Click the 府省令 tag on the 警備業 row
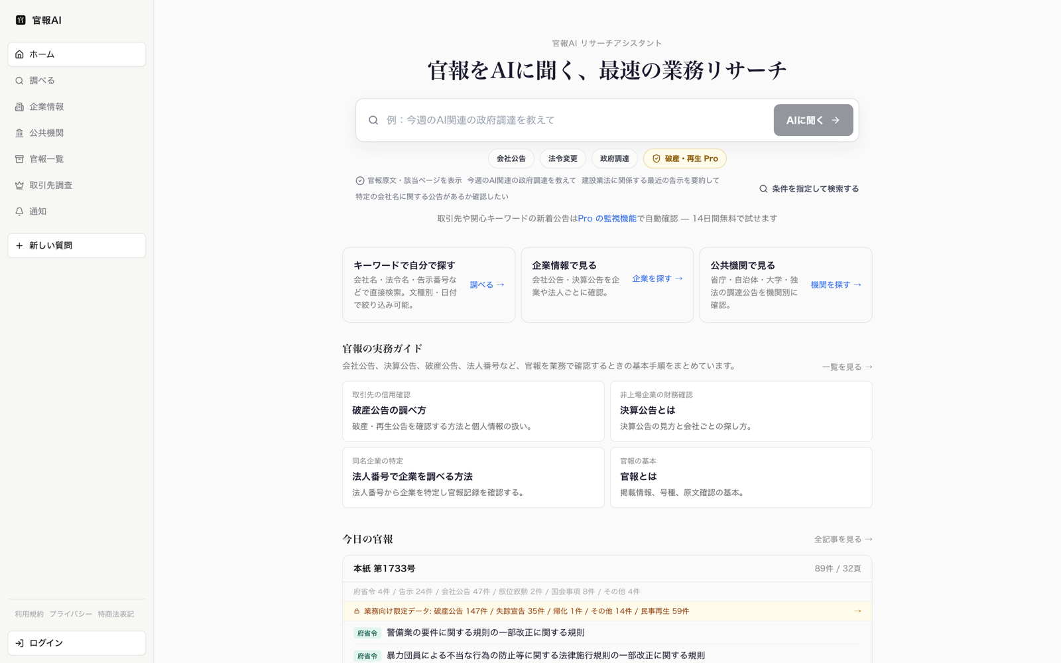This screenshot has width=1061, height=663. (367, 633)
